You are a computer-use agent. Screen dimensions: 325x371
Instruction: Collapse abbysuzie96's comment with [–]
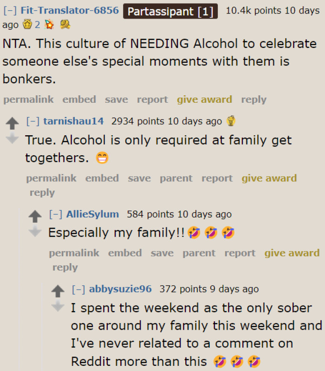tap(78, 289)
